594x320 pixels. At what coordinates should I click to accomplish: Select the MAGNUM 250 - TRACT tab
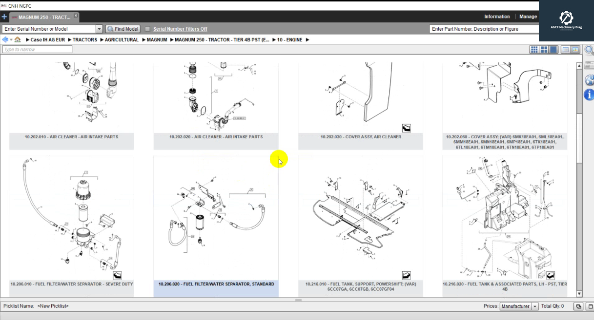point(43,16)
